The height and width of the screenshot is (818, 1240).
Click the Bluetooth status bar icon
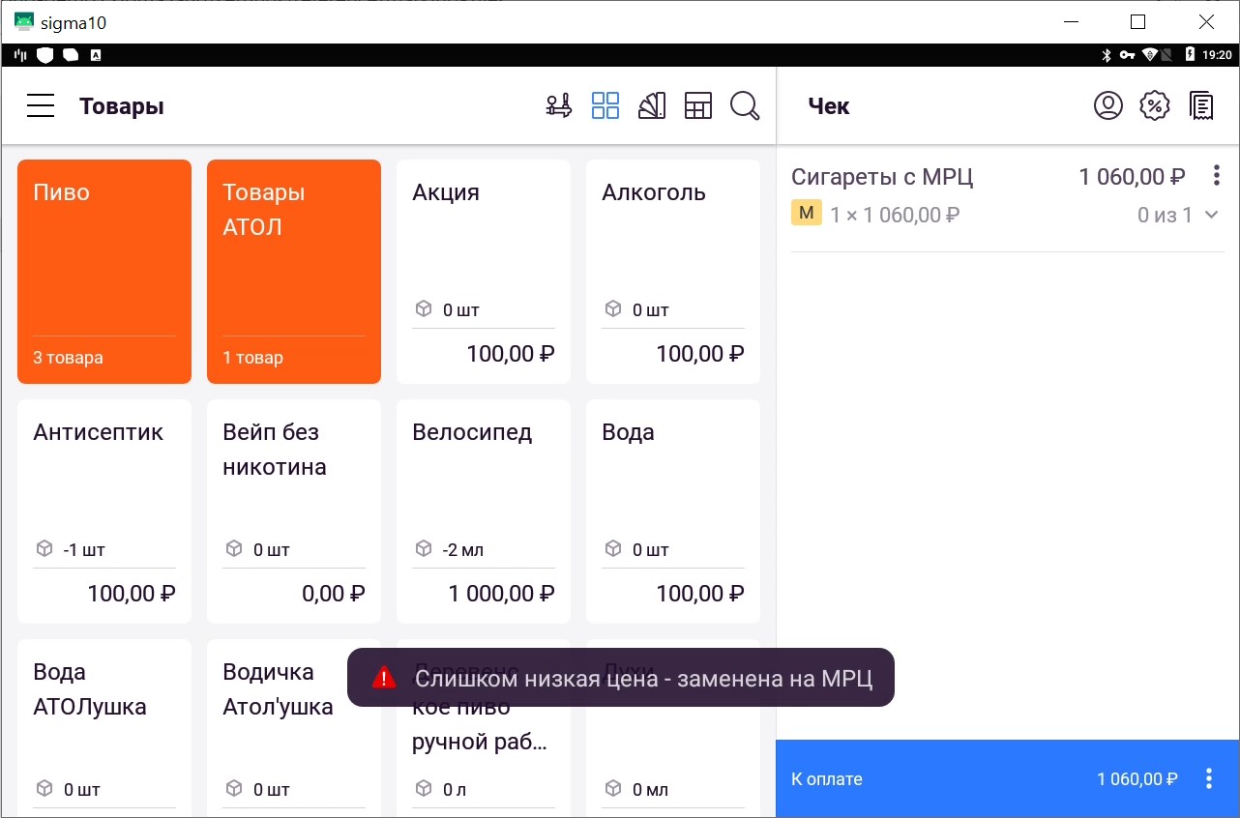(x=1107, y=55)
